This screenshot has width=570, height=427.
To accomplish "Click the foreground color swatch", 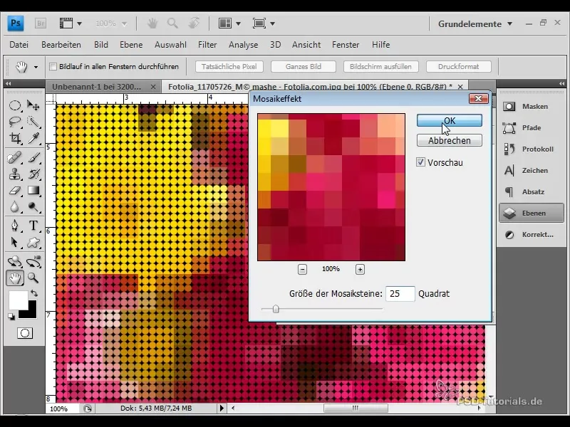I will coord(18,300).
